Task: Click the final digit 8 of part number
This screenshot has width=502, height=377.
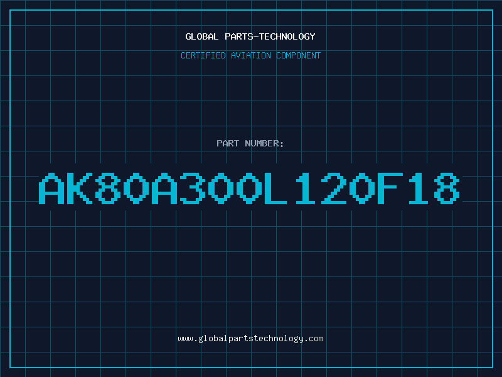Action: (447, 188)
